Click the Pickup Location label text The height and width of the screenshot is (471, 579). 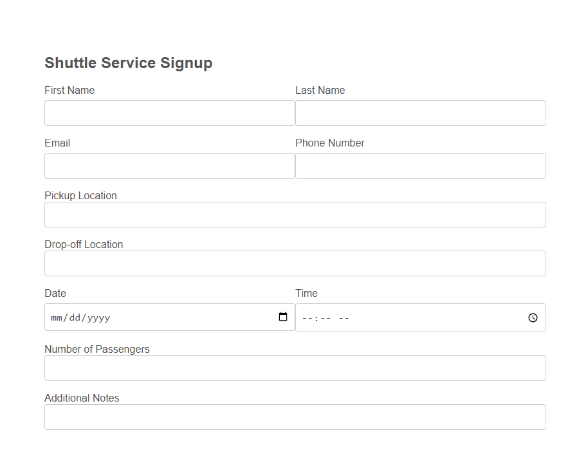80,195
